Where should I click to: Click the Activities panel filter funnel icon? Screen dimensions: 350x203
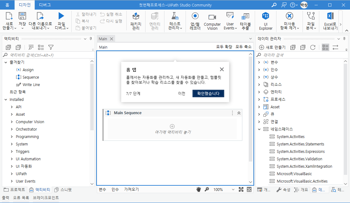[x=51, y=47]
